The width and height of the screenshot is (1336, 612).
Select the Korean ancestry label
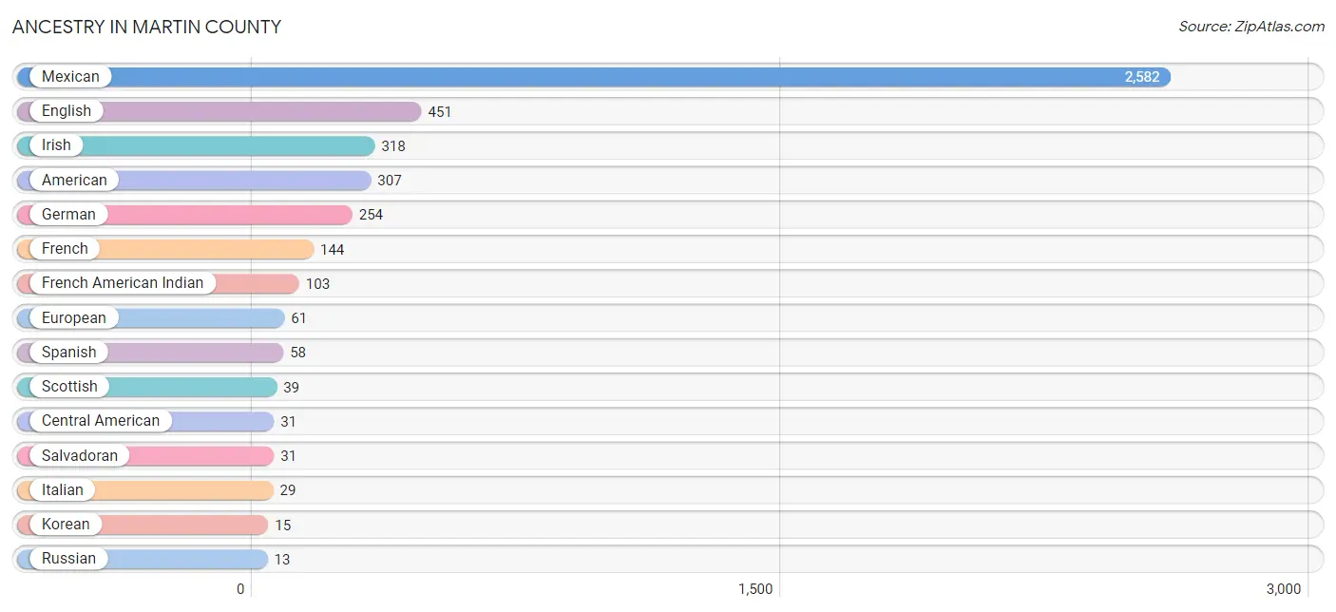coord(66,525)
